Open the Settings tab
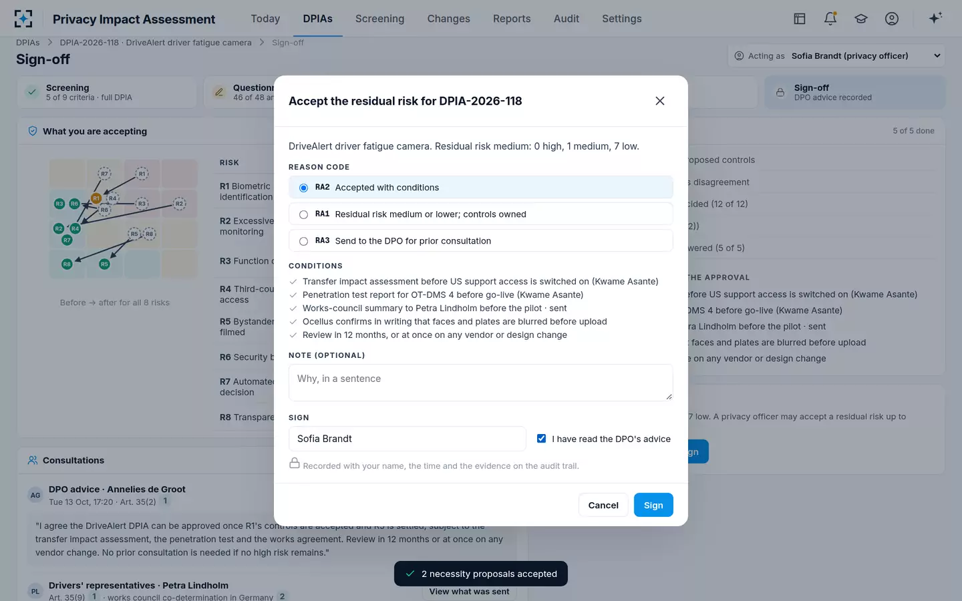 622,19
